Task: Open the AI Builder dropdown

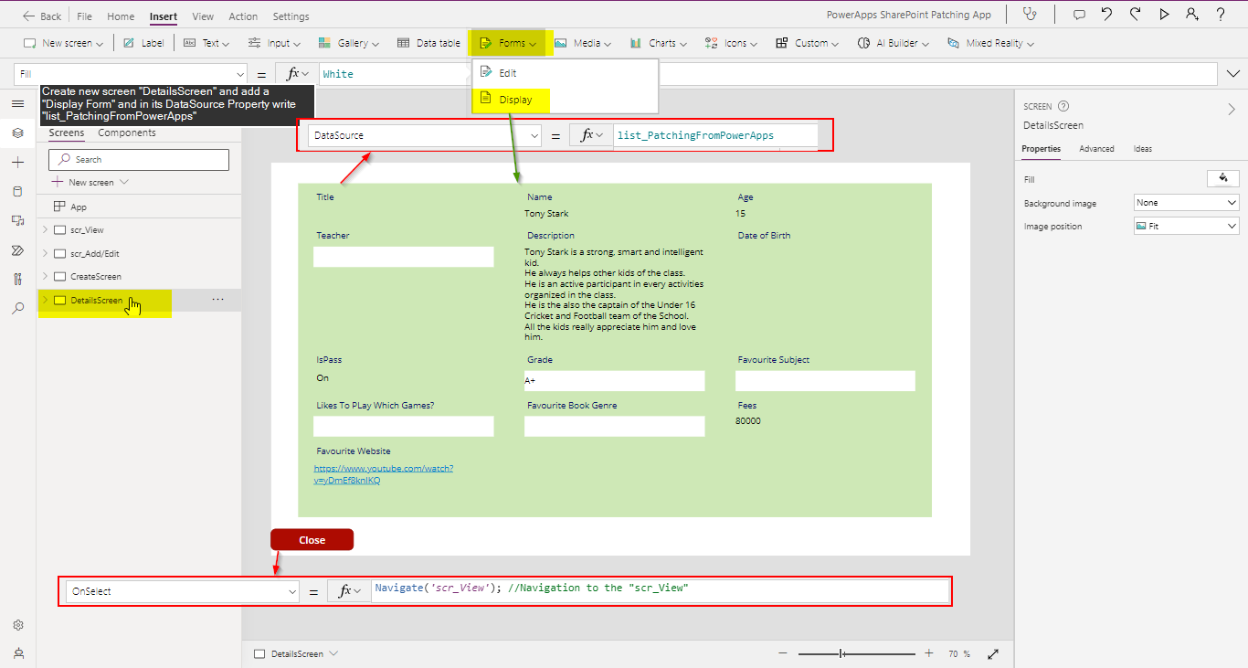Action: click(x=893, y=43)
